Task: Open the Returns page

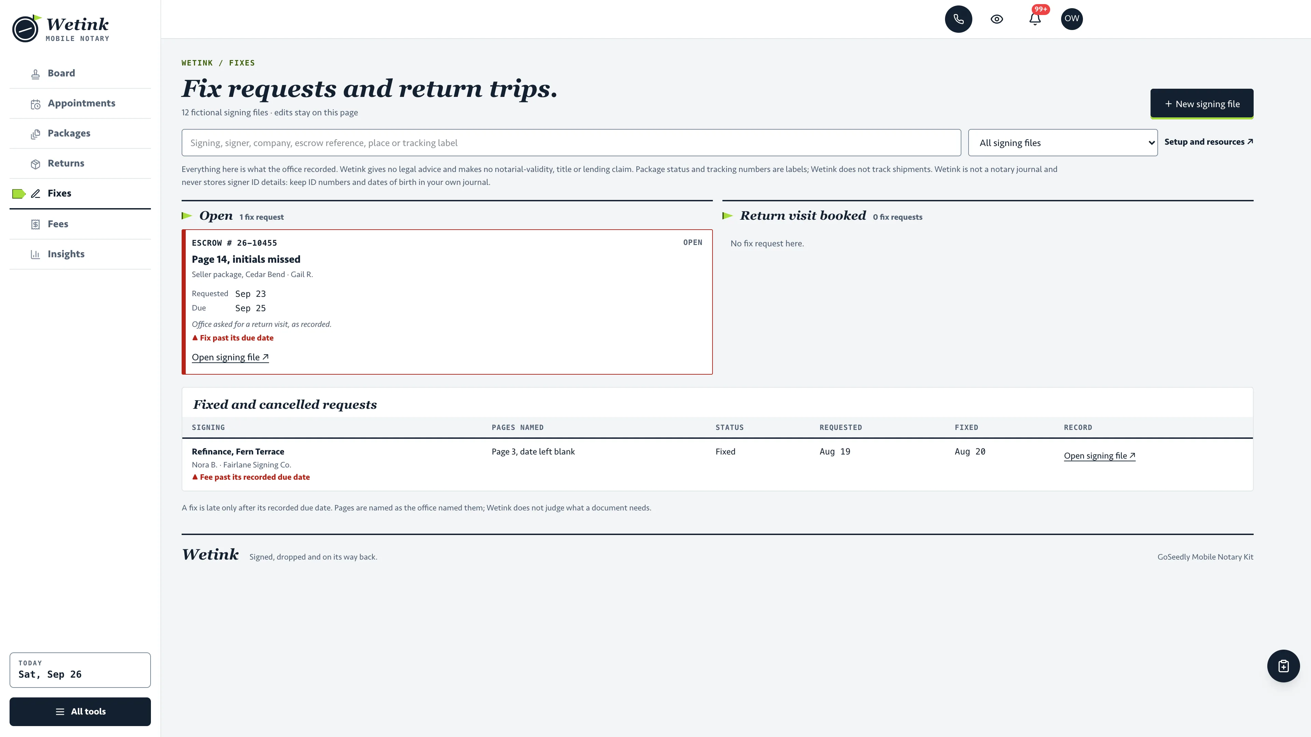Action: (80, 163)
